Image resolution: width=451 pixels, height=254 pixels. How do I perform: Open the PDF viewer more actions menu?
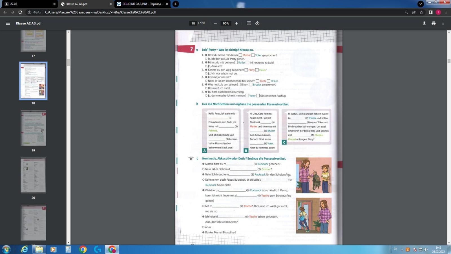coord(443,23)
